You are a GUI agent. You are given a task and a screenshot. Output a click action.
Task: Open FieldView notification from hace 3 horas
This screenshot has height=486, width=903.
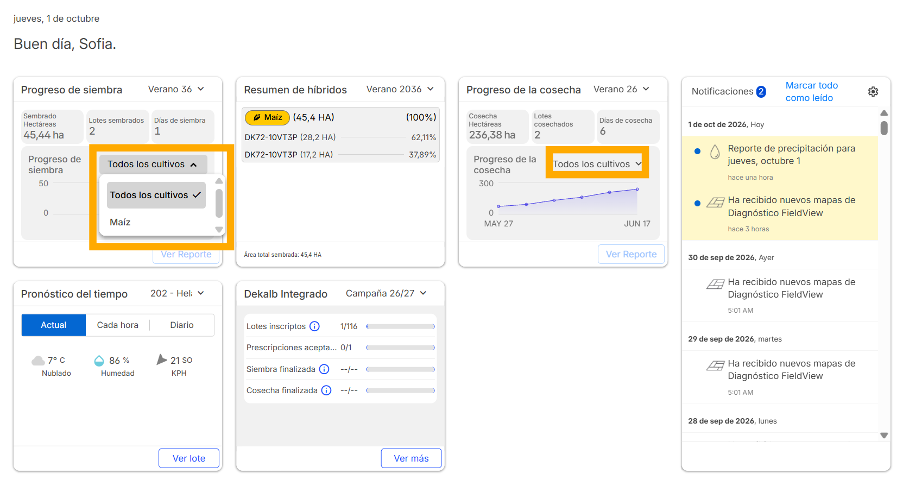click(780, 214)
